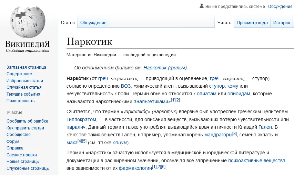Click footnote [5] after мака
The height and width of the screenshot is (175, 294).
[x=84, y=141]
